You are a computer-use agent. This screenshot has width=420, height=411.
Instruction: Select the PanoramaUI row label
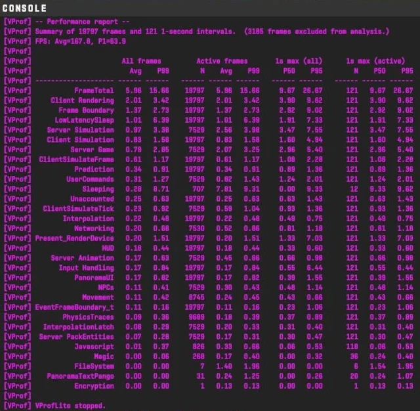(x=94, y=278)
